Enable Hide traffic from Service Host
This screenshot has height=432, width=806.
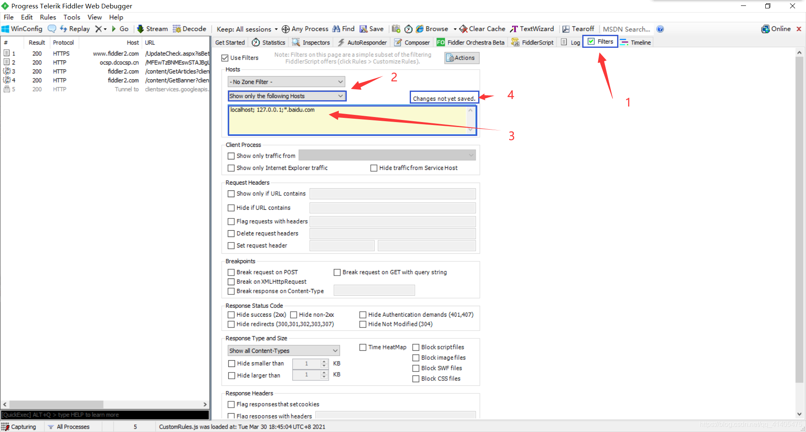click(x=374, y=168)
